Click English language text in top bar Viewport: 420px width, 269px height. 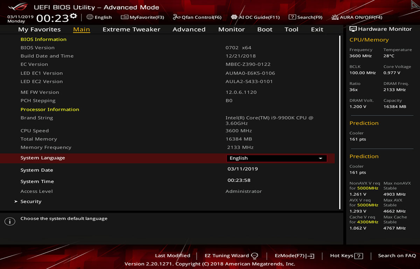[103, 17]
